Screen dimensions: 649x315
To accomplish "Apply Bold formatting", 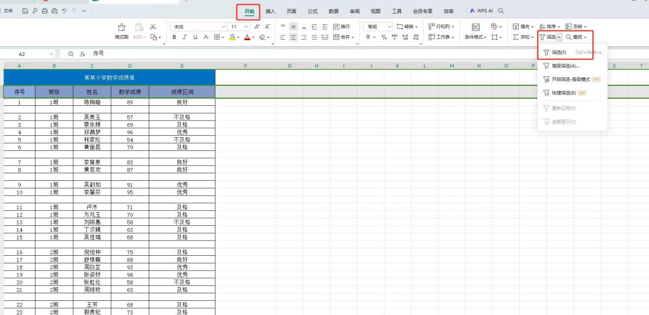I will (174, 37).
